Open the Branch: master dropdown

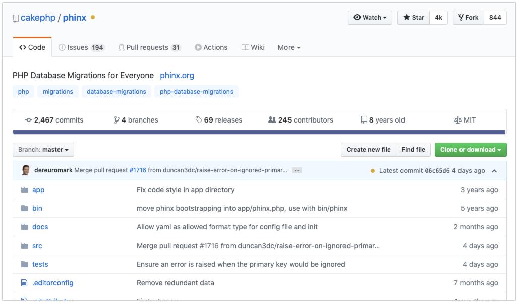pyautogui.click(x=43, y=150)
